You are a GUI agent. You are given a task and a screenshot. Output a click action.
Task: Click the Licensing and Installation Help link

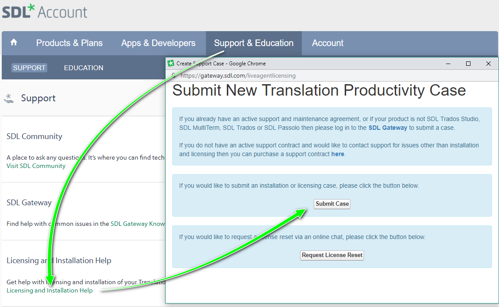tap(50, 290)
